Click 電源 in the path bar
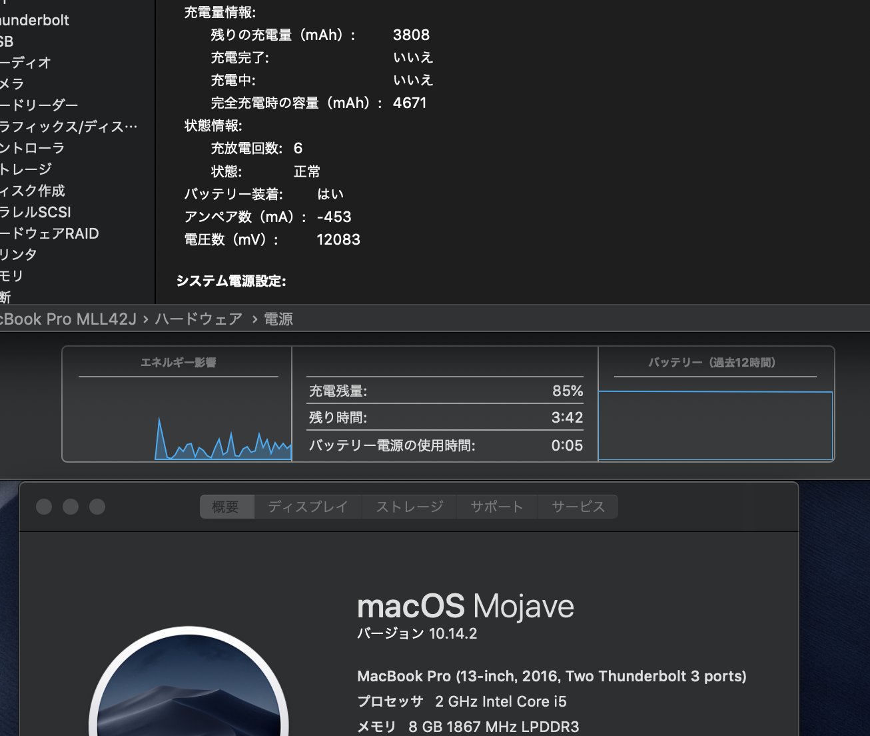This screenshot has width=870, height=736. coord(278,319)
